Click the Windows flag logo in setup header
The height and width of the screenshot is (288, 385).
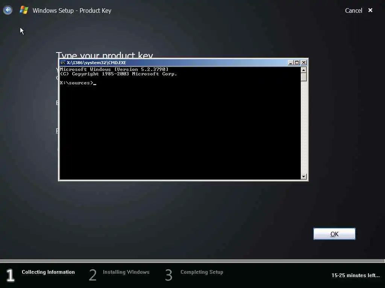point(24,10)
